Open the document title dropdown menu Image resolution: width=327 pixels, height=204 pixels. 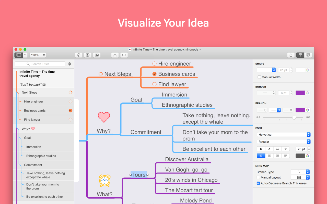pyautogui.click(x=200, y=49)
